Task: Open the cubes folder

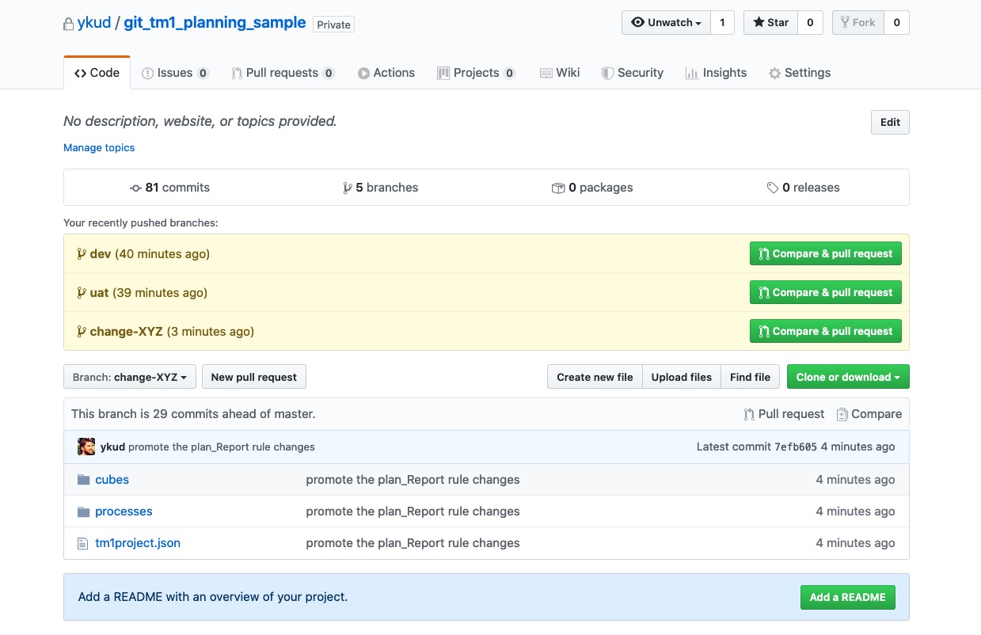Action: point(112,480)
